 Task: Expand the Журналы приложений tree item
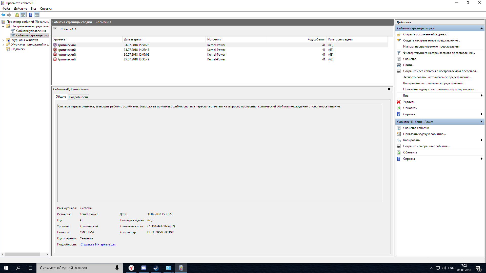pos(3,44)
